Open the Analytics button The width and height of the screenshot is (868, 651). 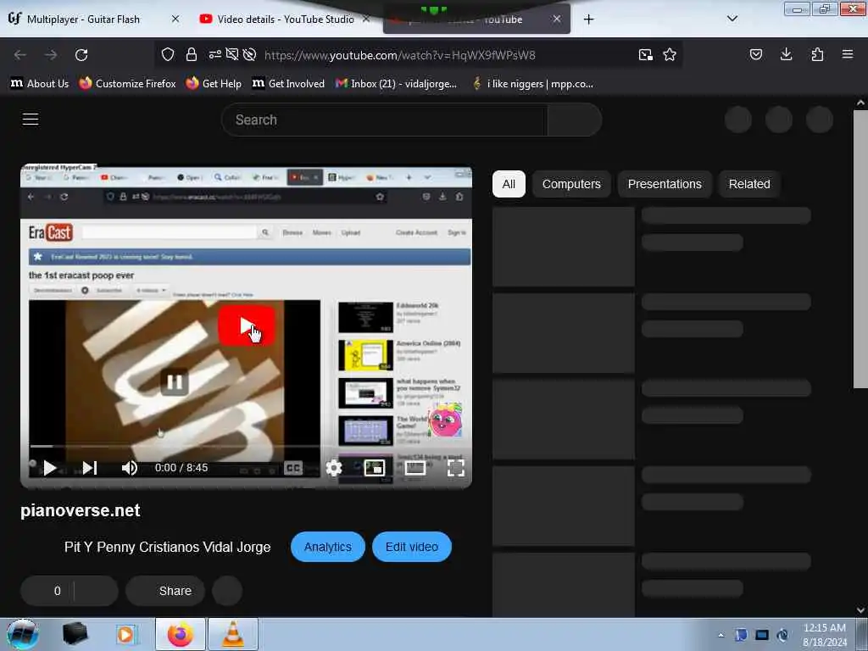[328, 547]
